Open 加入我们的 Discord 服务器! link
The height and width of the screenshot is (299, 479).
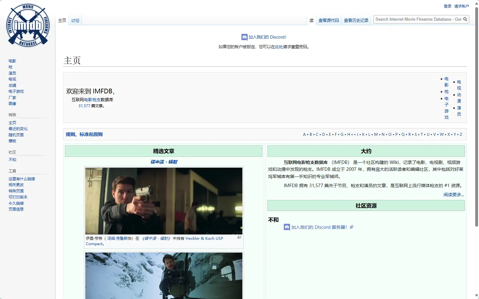319,227
